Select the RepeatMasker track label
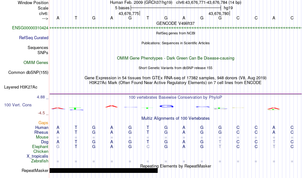Image resolution: width=302 pixels, height=178 pixels. (35, 171)
